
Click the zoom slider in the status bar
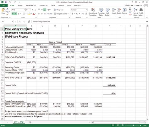[x=134, y=125]
